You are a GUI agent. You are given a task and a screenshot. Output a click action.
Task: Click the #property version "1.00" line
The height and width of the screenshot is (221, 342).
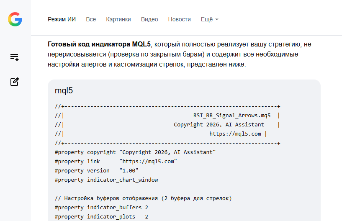point(96,171)
